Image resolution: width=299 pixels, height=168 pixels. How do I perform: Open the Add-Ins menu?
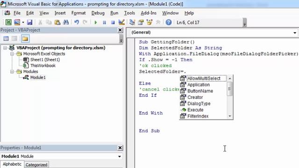coord(149,13)
